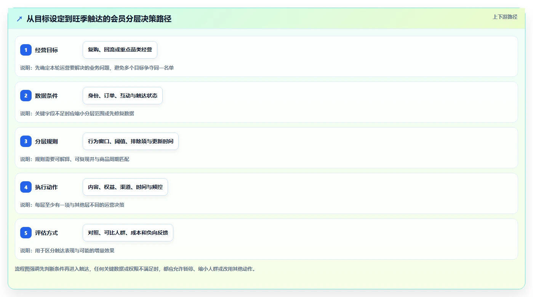The image size is (533, 297).
Task: Click step badge 4 next to 执行动作
Action: click(x=26, y=187)
